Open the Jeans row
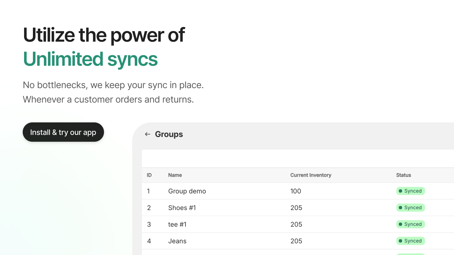 (298, 241)
